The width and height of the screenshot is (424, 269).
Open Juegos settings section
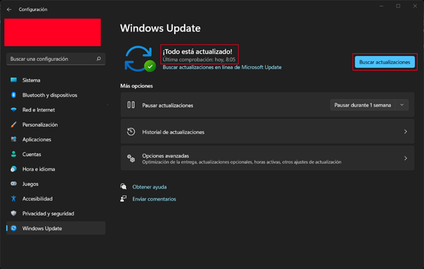31,184
